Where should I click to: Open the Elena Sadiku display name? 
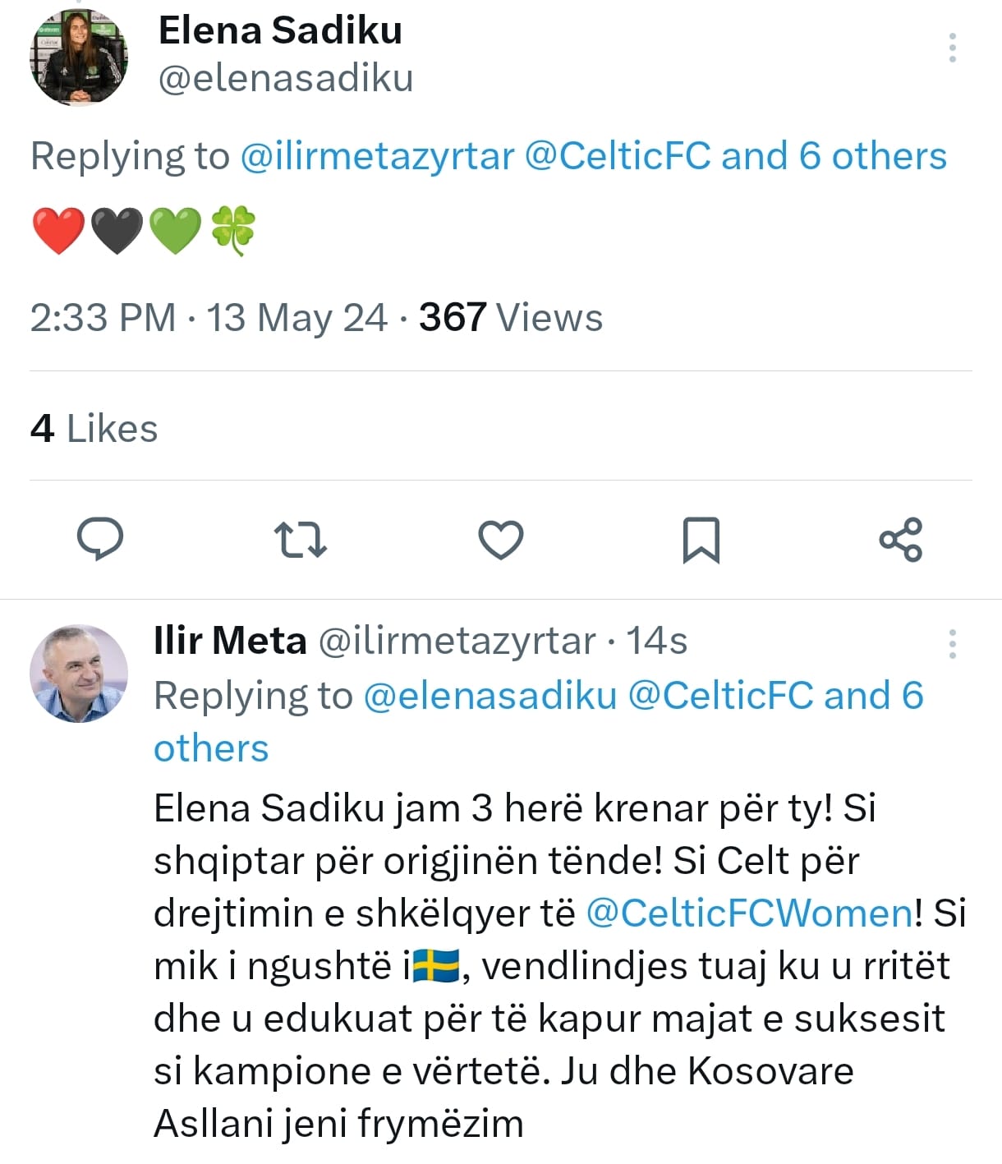280,30
